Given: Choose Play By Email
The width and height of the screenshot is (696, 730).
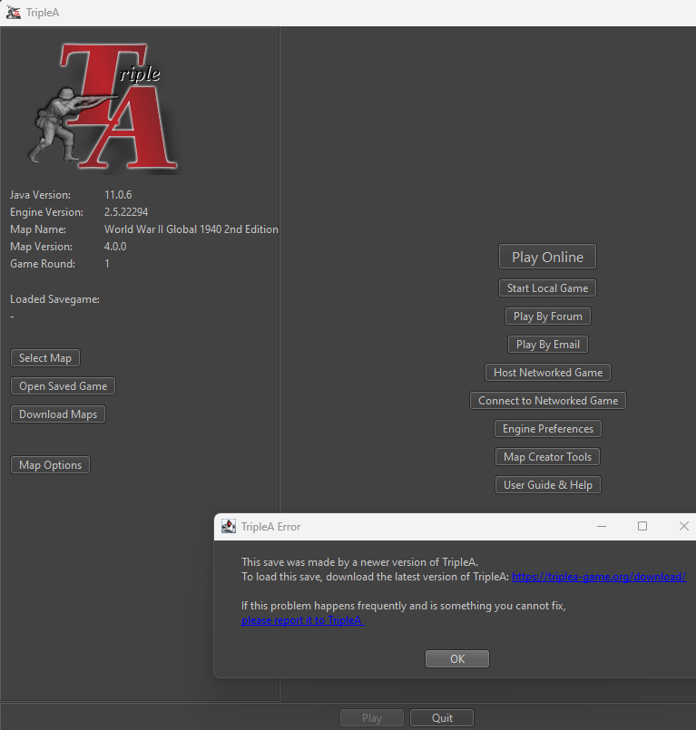Looking at the screenshot, I should tap(548, 345).
